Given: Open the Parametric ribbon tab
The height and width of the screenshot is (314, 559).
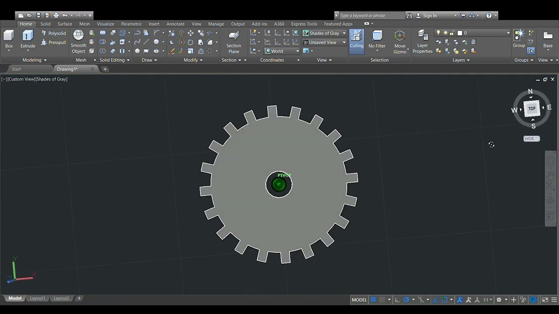Looking at the screenshot, I should (x=131, y=24).
